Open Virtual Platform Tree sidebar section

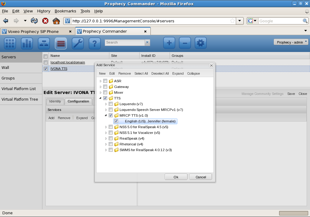click(21, 99)
